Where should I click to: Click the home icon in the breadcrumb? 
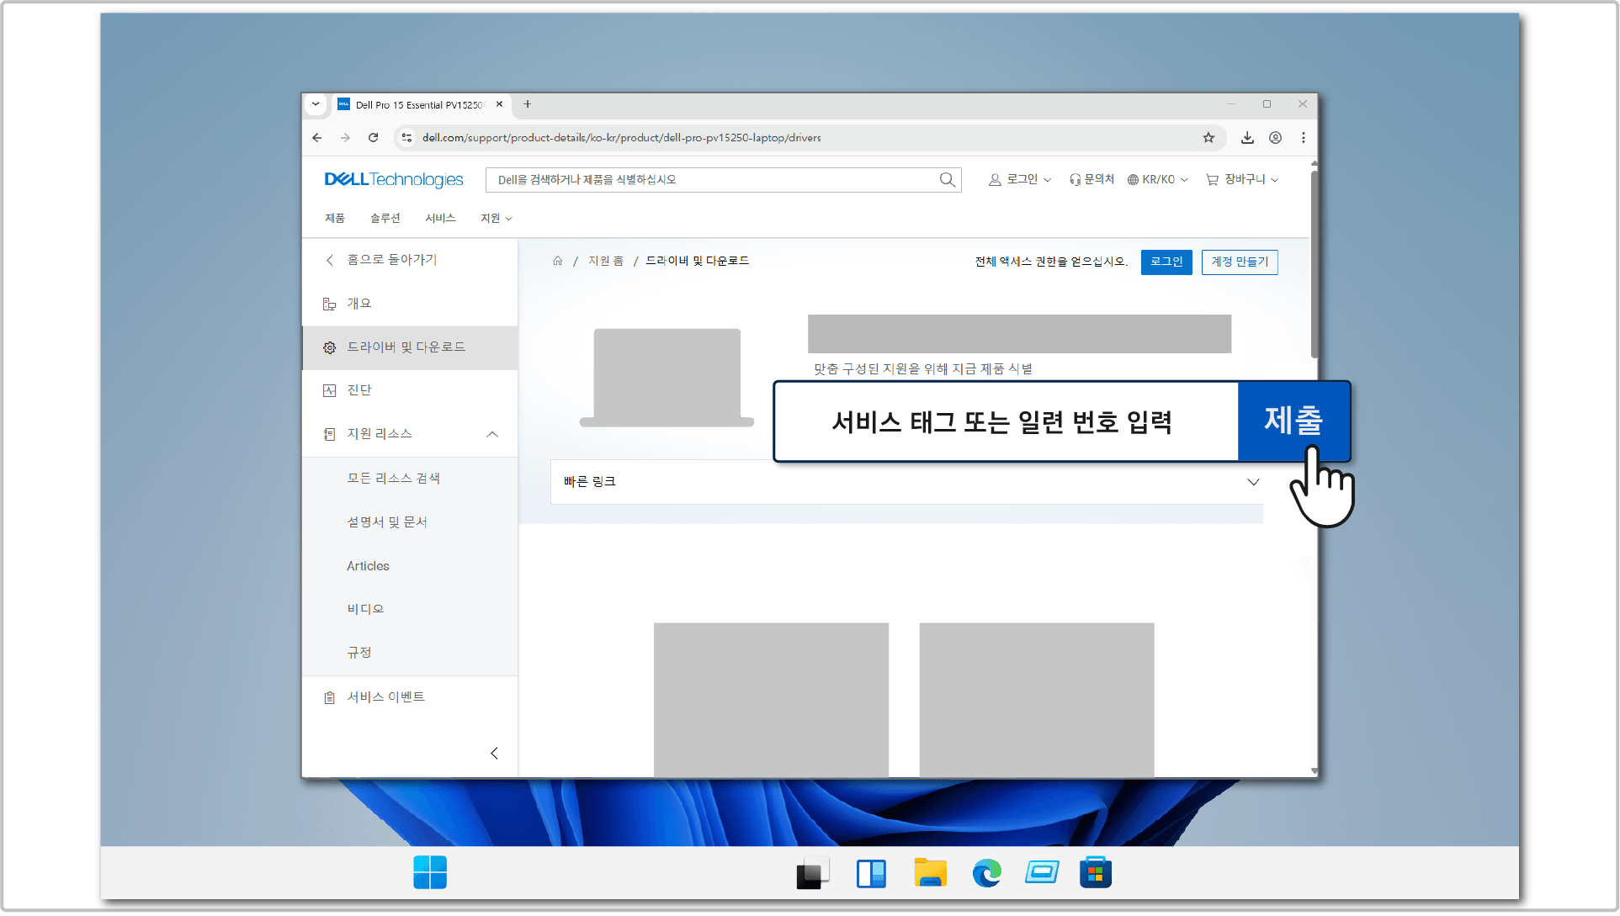tap(557, 262)
